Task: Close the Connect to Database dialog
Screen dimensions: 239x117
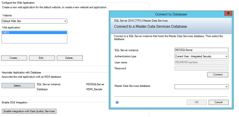Action: (x=228, y=13)
